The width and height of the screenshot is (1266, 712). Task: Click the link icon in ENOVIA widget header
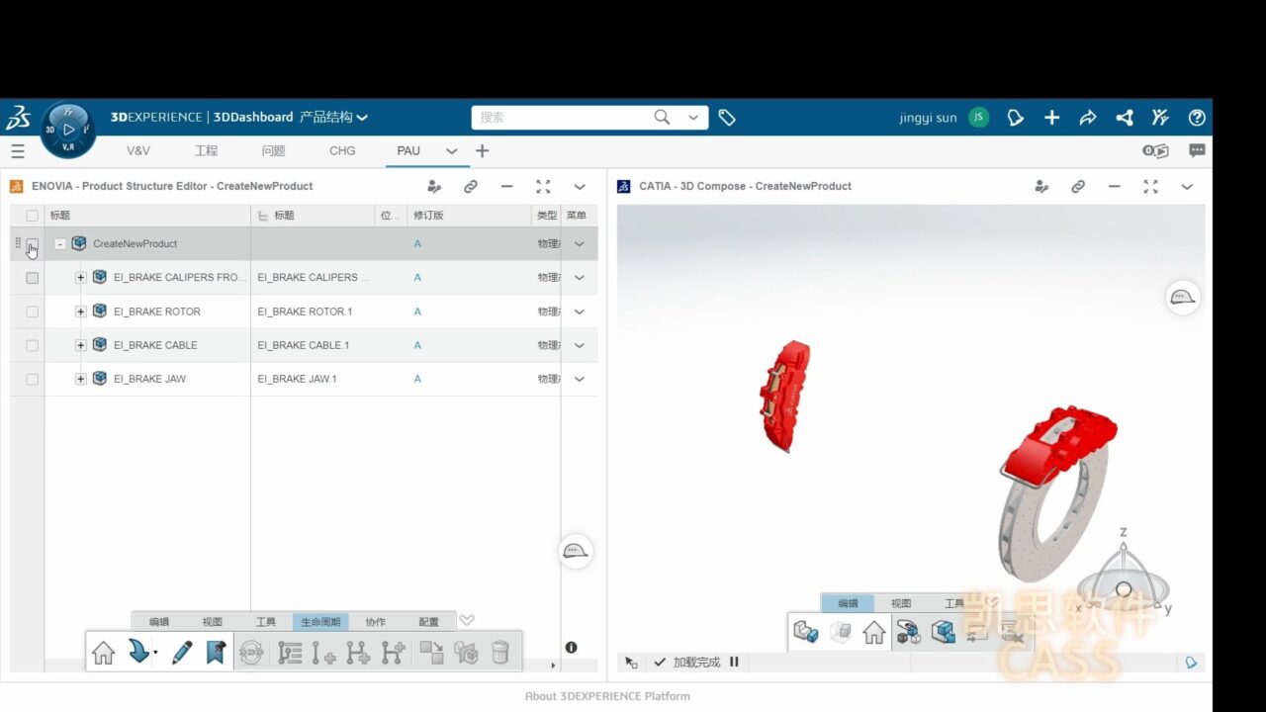471,186
